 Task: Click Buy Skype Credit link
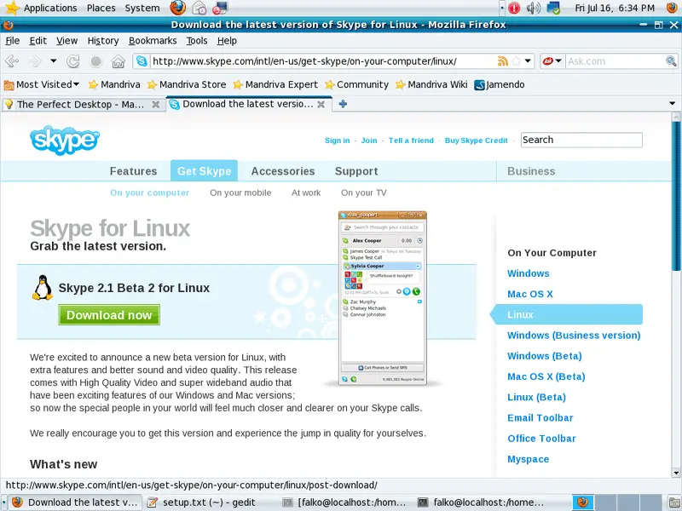476,141
